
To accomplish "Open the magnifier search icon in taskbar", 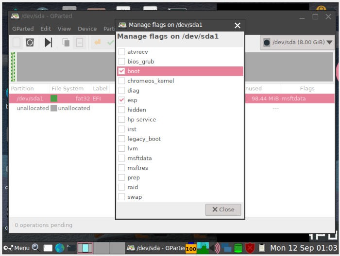I will (35, 247).
